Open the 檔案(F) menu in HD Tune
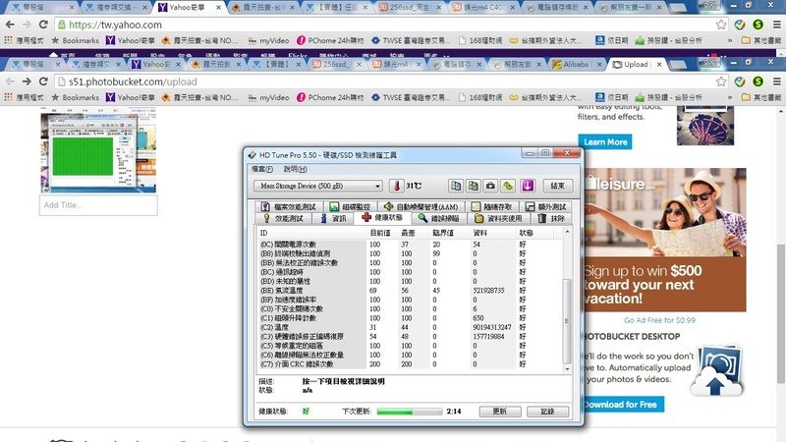 (x=262, y=169)
